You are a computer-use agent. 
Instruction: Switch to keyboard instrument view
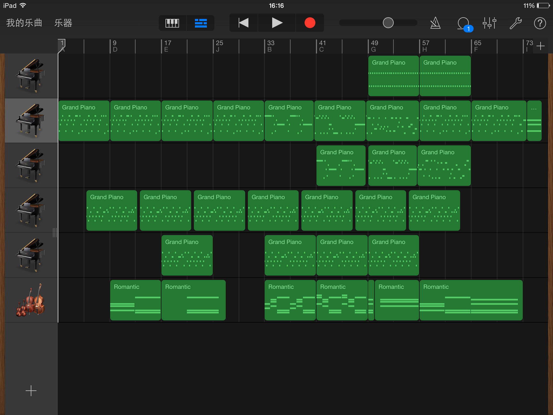tap(172, 23)
